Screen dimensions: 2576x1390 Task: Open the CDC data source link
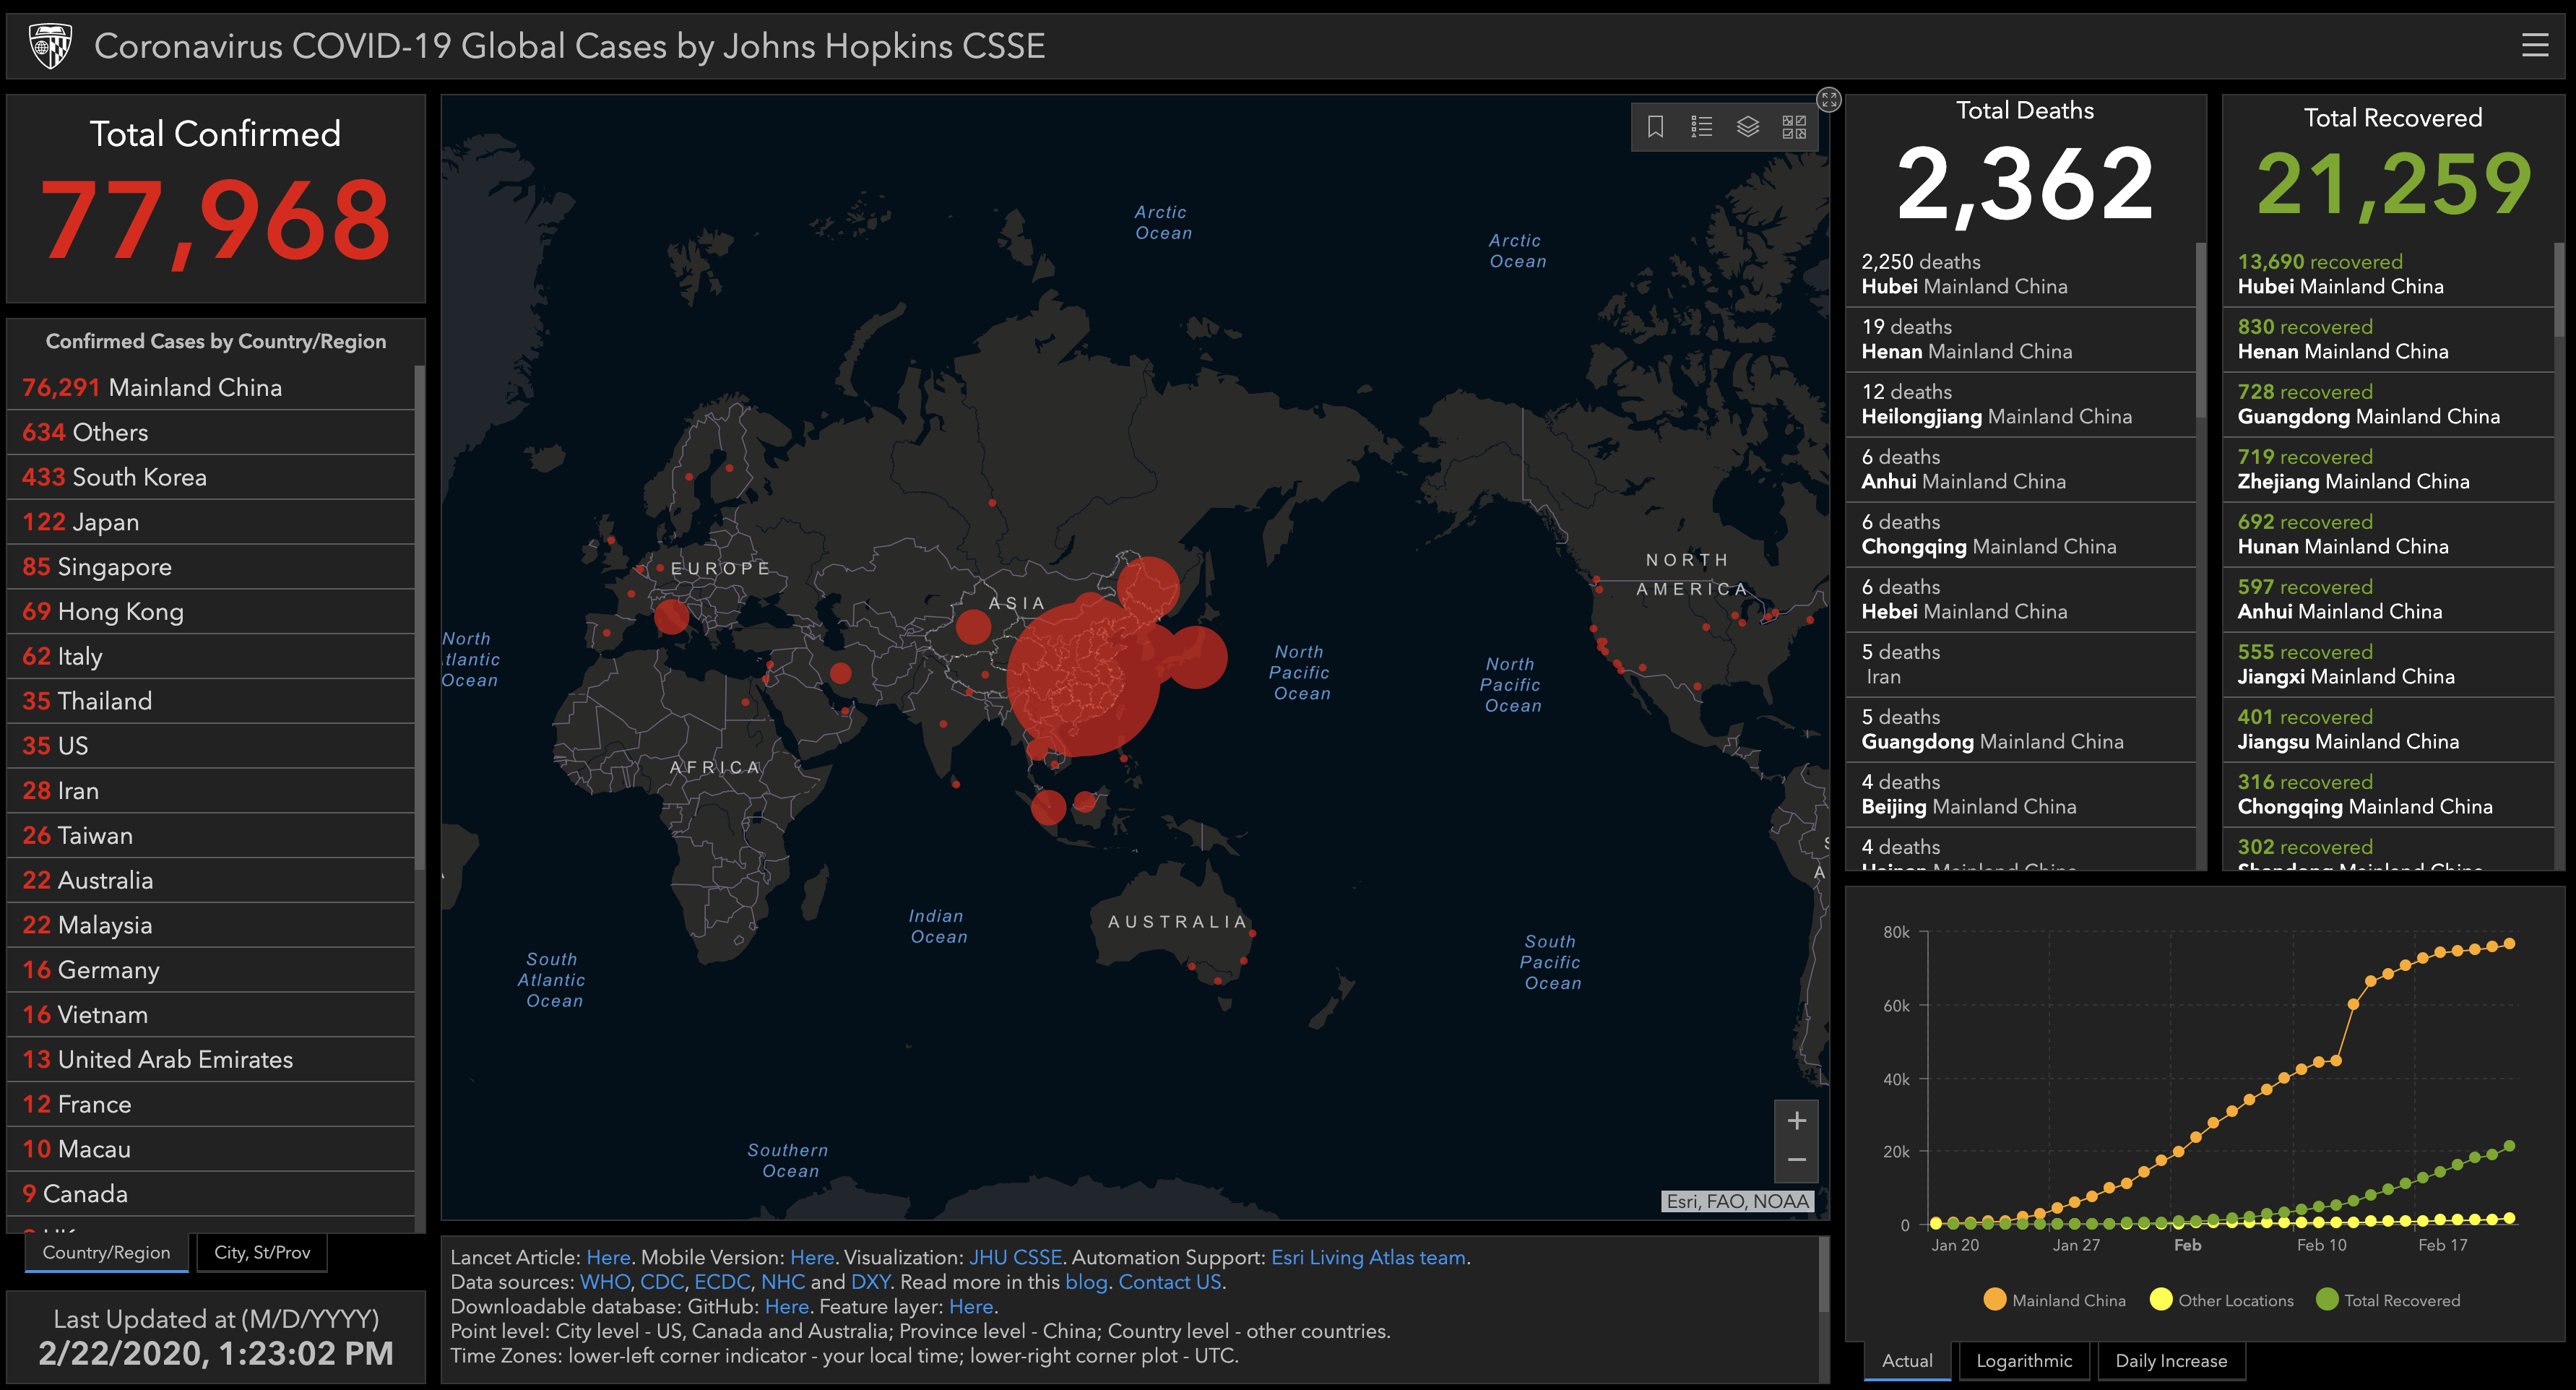pyautogui.click(x=661, y=1282)
